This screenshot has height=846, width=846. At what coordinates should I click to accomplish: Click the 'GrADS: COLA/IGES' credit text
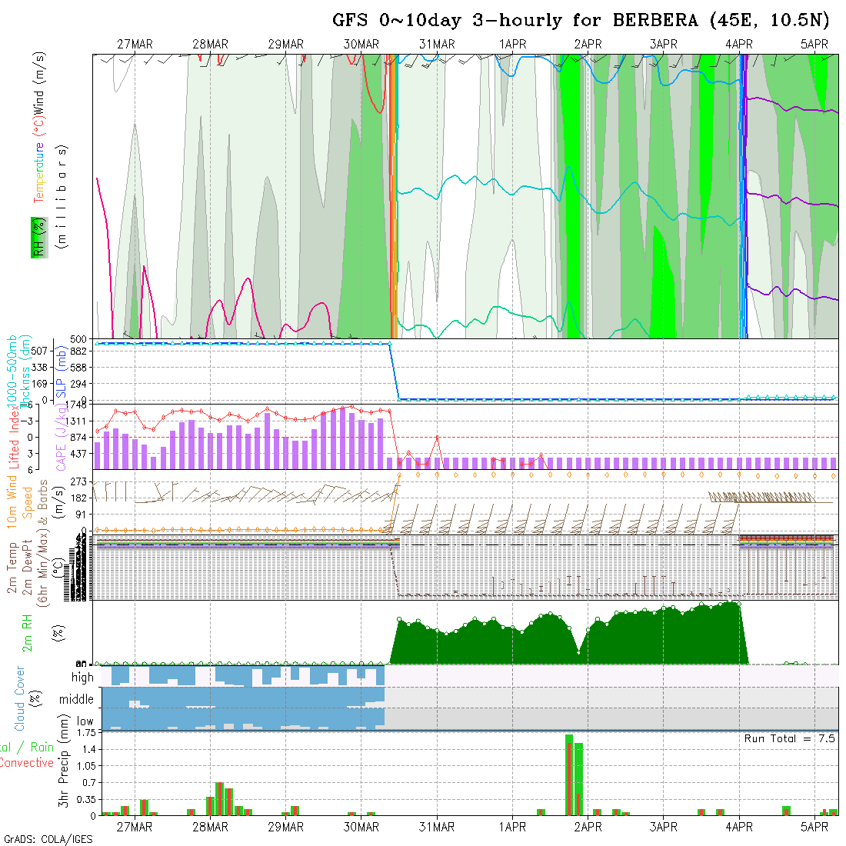[x=48, y=839]
